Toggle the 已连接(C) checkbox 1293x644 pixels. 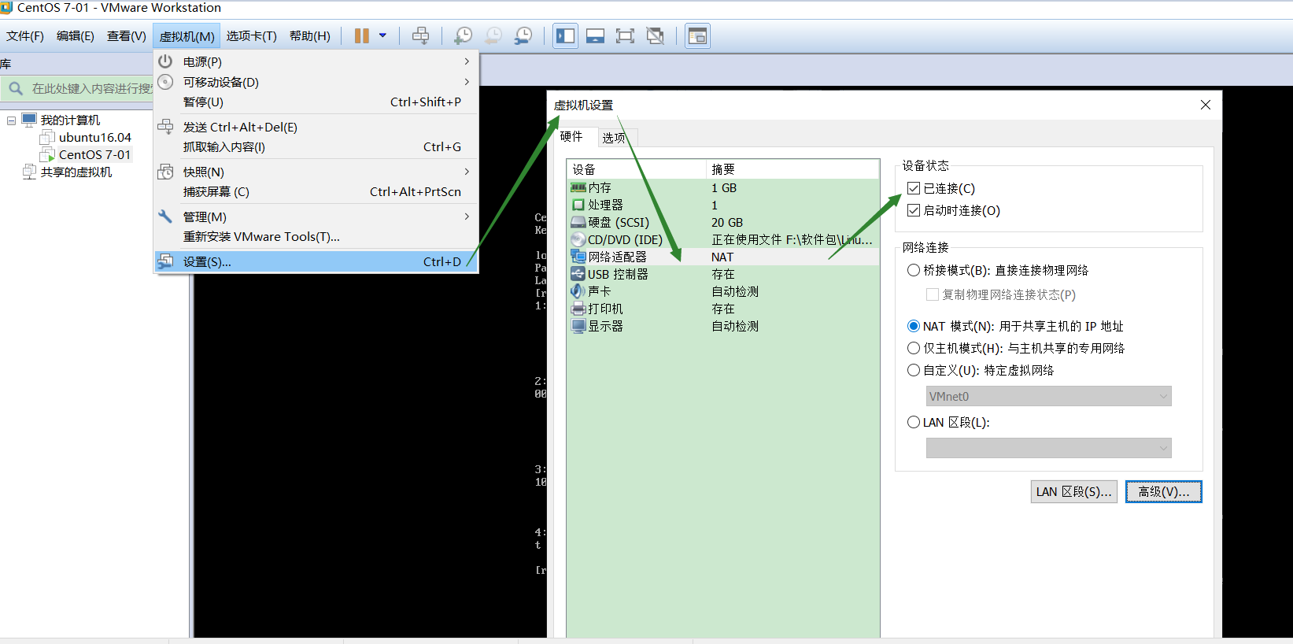coord(914,188)
